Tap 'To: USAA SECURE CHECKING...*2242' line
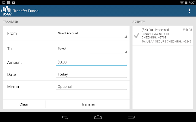The width and height of the screenshot is (196, 122). (166, 42)
